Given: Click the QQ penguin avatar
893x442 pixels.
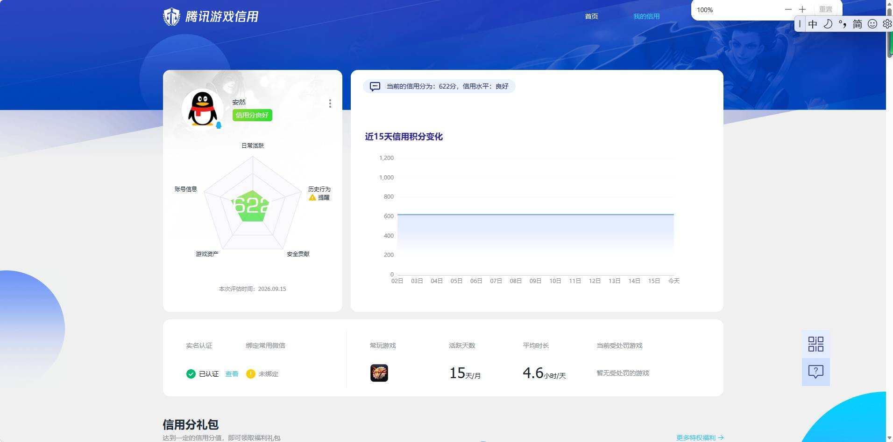Looking at the screenshot, I should click(x=202, y=109).
